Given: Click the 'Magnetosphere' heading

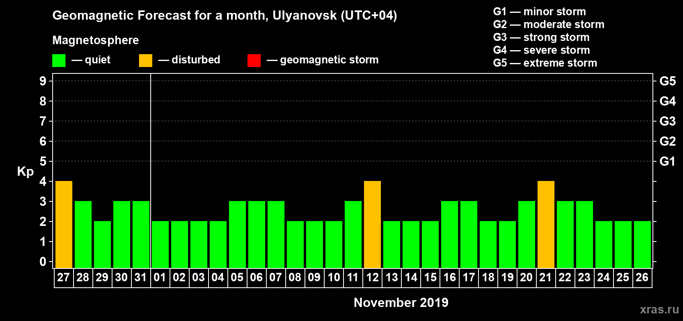Looking at the screenshot, I should coord(96,40).
